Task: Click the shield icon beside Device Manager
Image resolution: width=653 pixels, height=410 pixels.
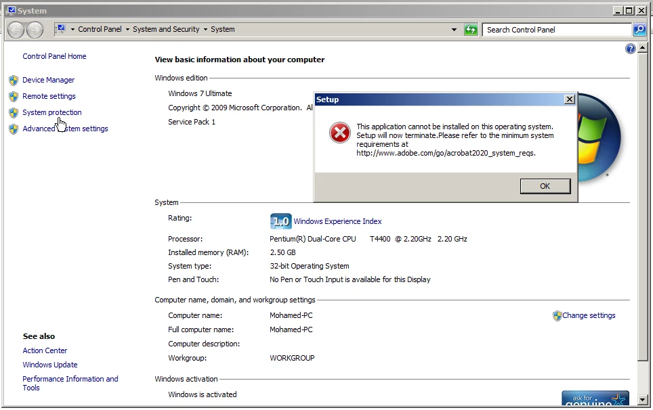Action: 14,80
